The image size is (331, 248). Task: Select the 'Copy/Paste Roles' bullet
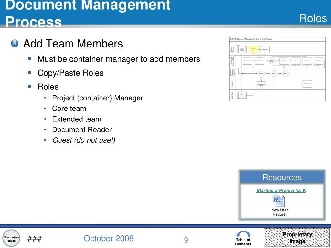[x=70, y=73]
